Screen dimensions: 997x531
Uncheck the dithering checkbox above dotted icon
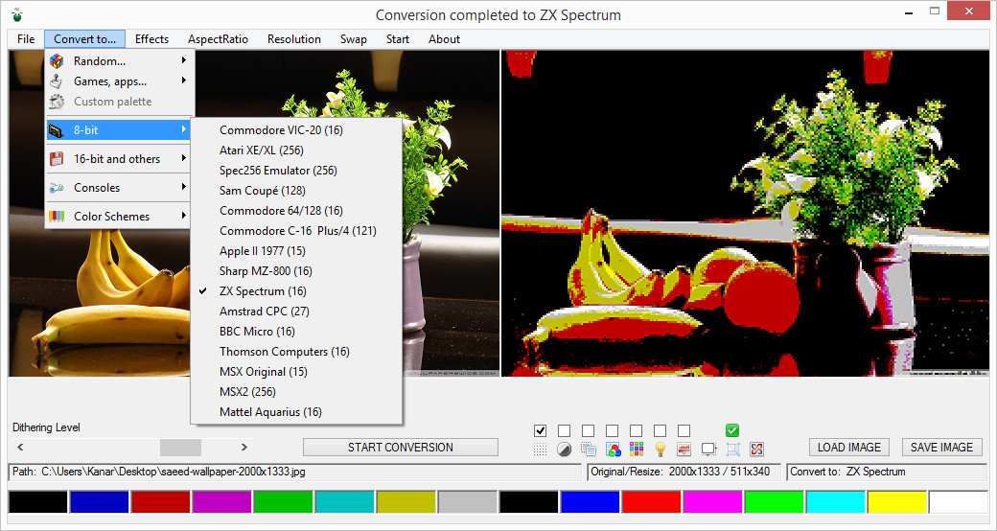pos(541,430)
